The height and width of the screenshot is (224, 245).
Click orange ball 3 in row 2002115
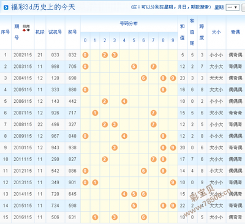115,55
